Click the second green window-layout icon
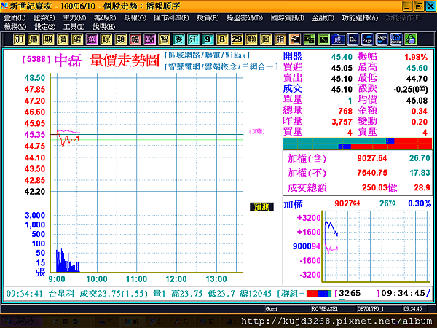 [323, 39]
